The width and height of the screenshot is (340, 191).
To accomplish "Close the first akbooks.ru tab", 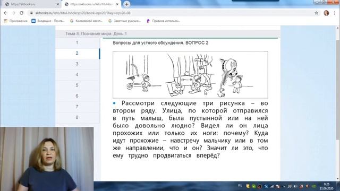I will point(58,4).
